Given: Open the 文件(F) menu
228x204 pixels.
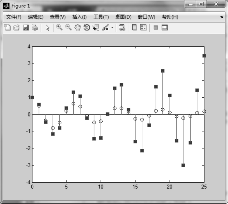Looking at the screenshot, I should pos(14,17).
